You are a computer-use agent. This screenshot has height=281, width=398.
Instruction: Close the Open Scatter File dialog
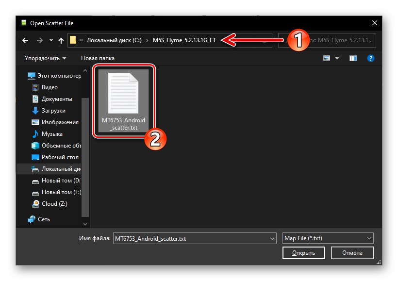(x=374, y=23)
